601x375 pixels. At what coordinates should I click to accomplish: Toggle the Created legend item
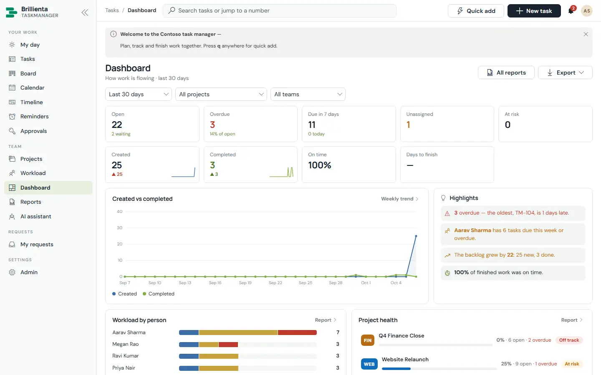pos(124,294)
